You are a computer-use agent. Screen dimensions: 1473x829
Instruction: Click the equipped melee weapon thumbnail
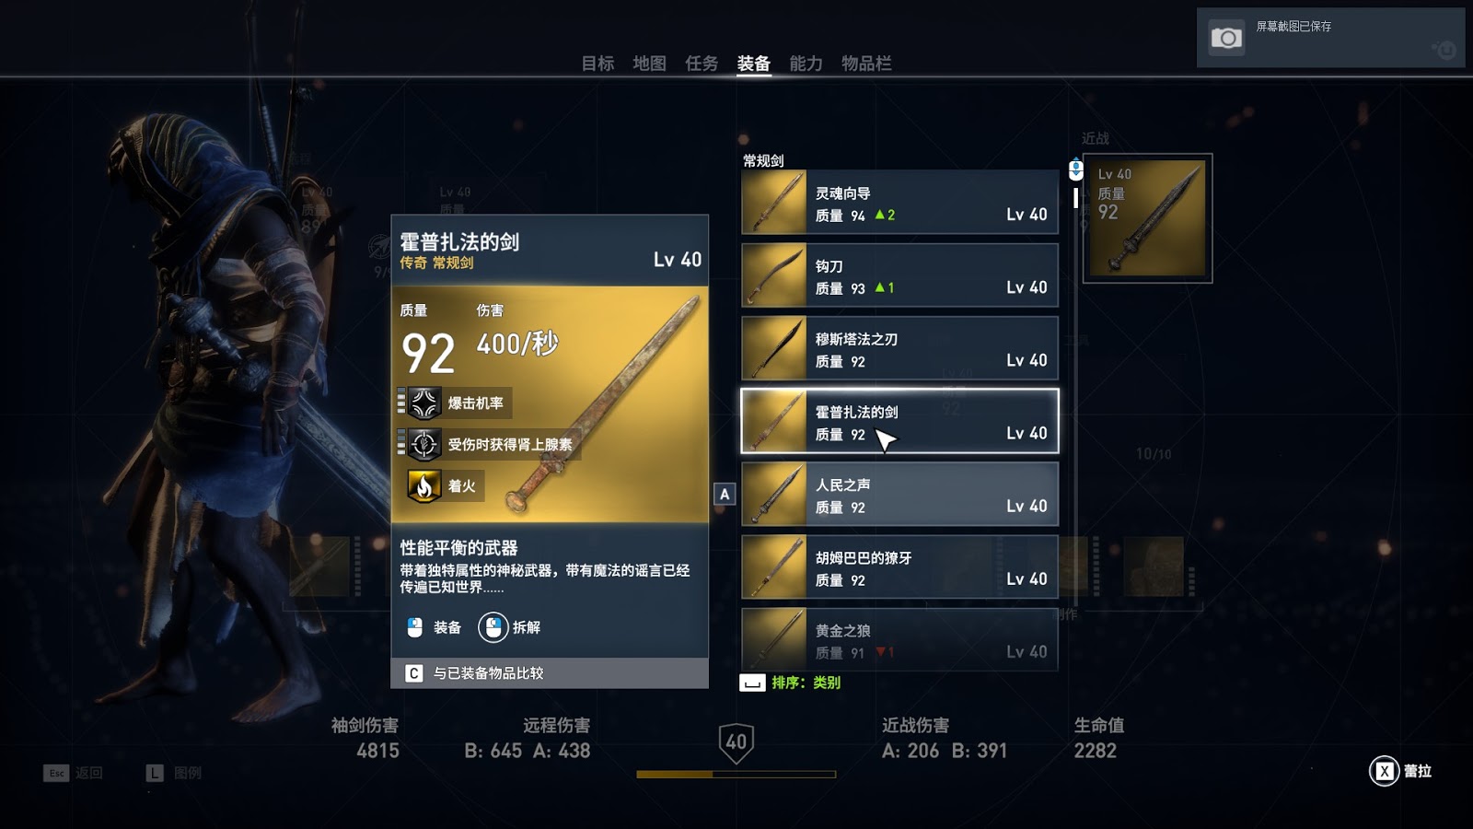1147,218
